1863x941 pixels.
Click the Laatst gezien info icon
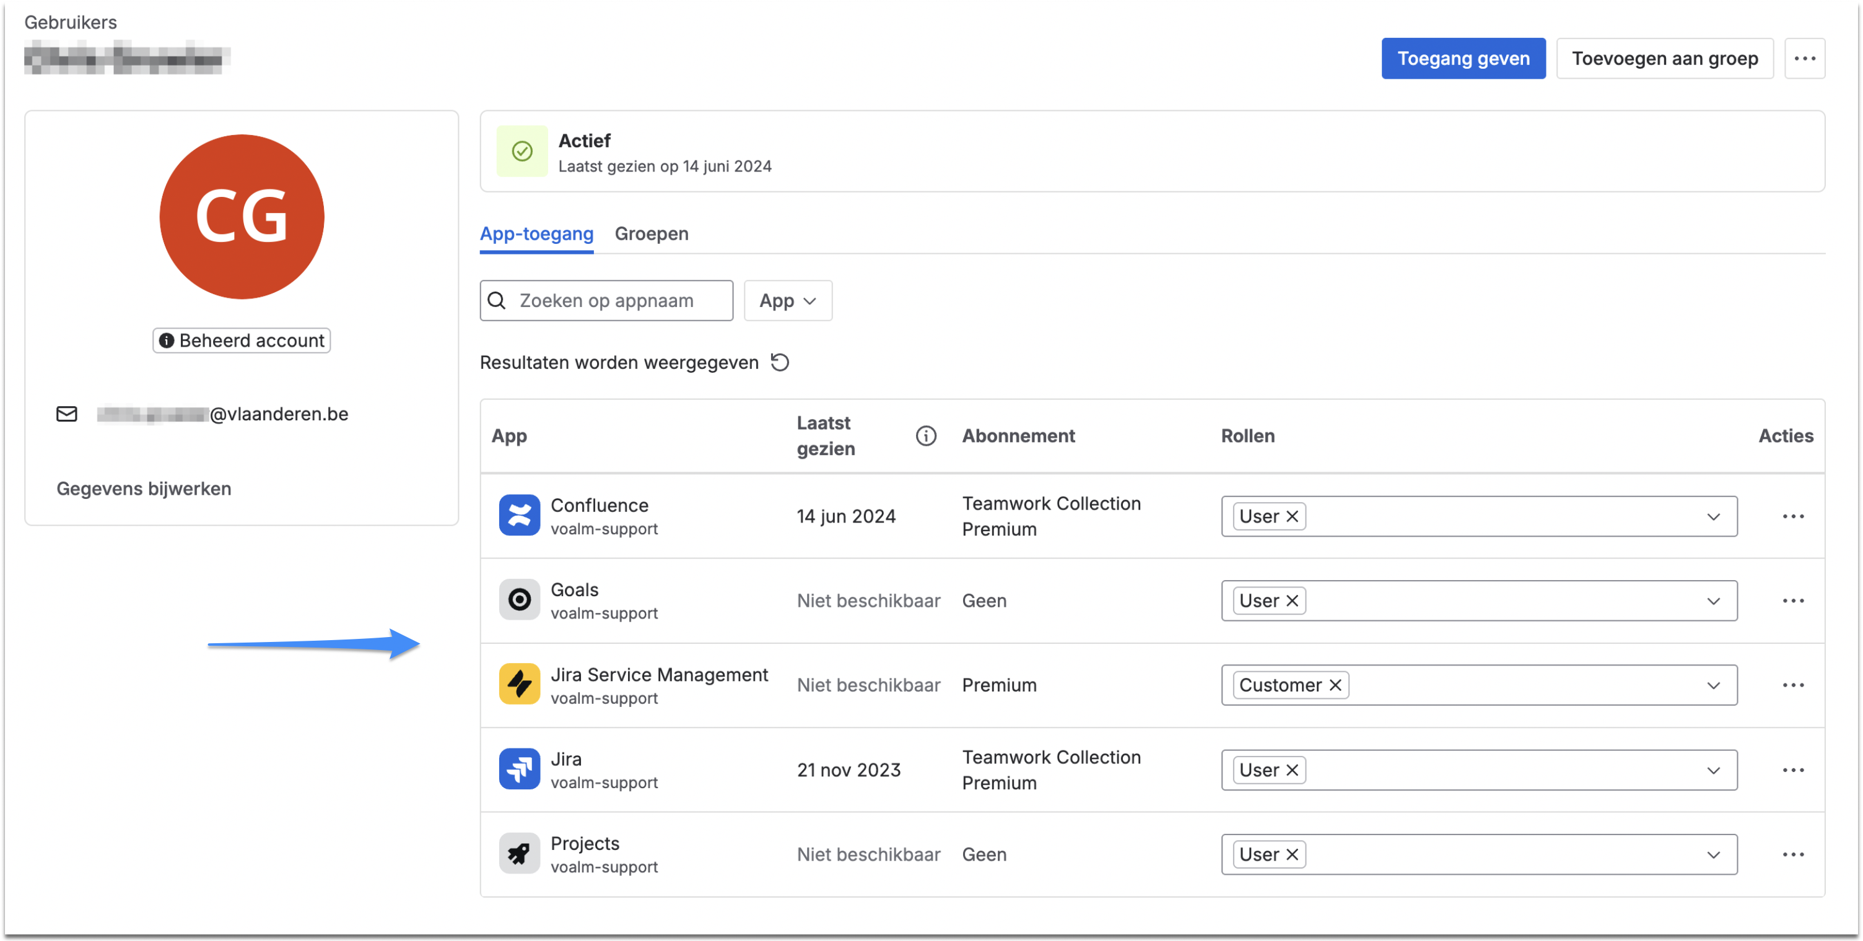926,436
